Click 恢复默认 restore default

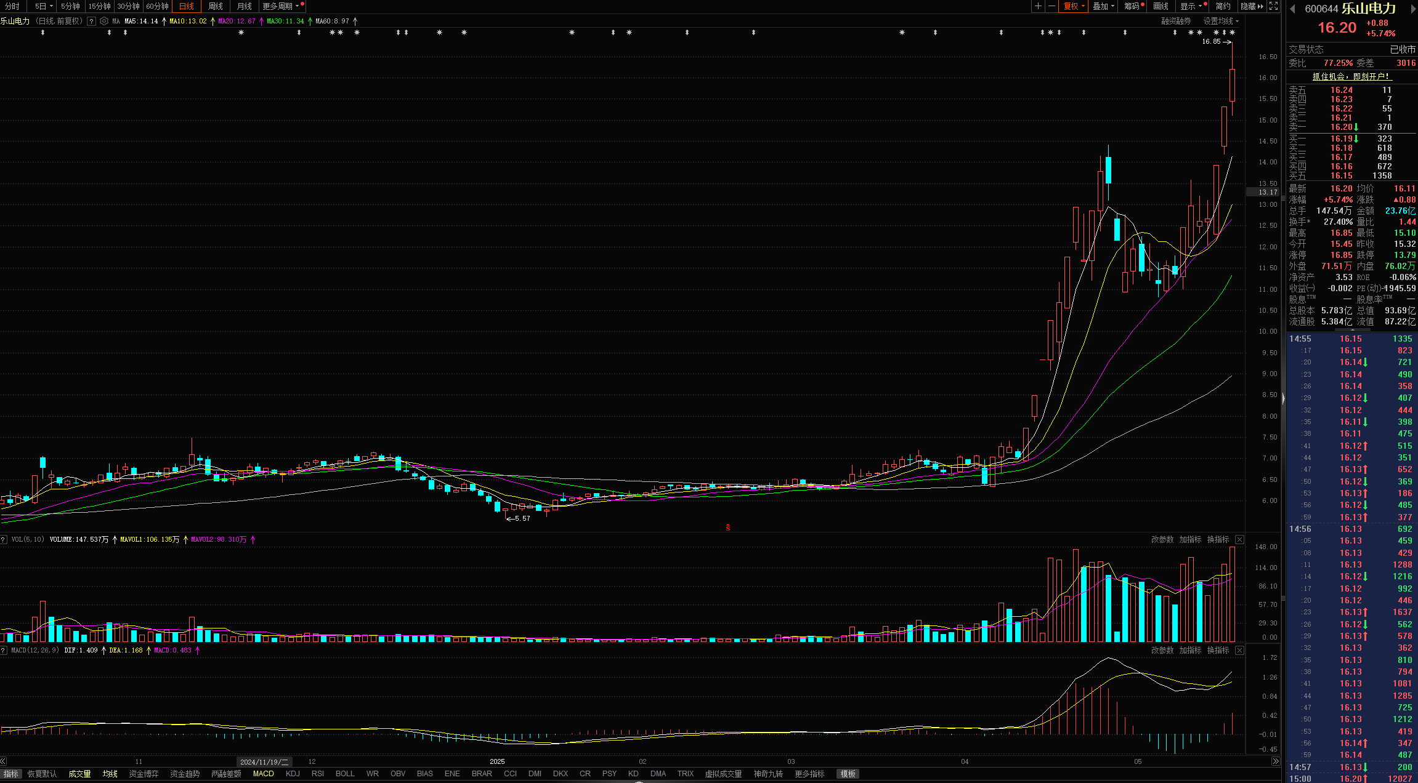pos(42,774)
